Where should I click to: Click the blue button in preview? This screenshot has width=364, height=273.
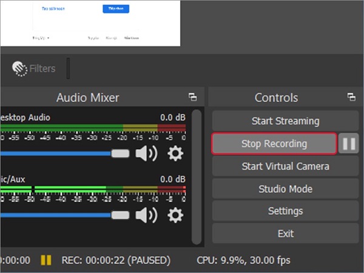tap(116, 9)
